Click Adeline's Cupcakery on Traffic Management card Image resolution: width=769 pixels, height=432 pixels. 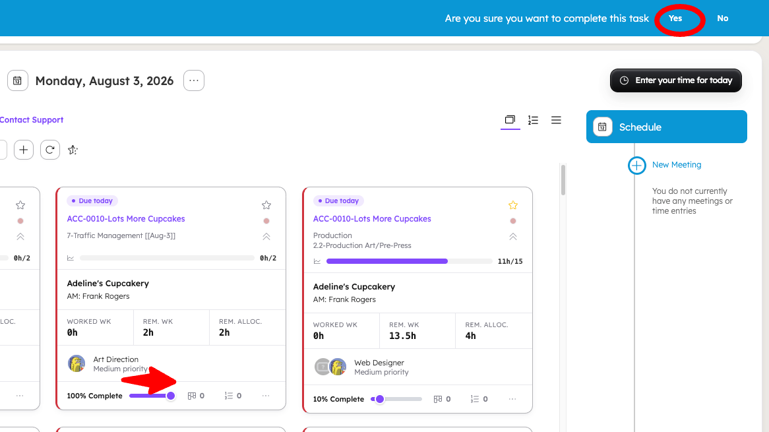108,284
